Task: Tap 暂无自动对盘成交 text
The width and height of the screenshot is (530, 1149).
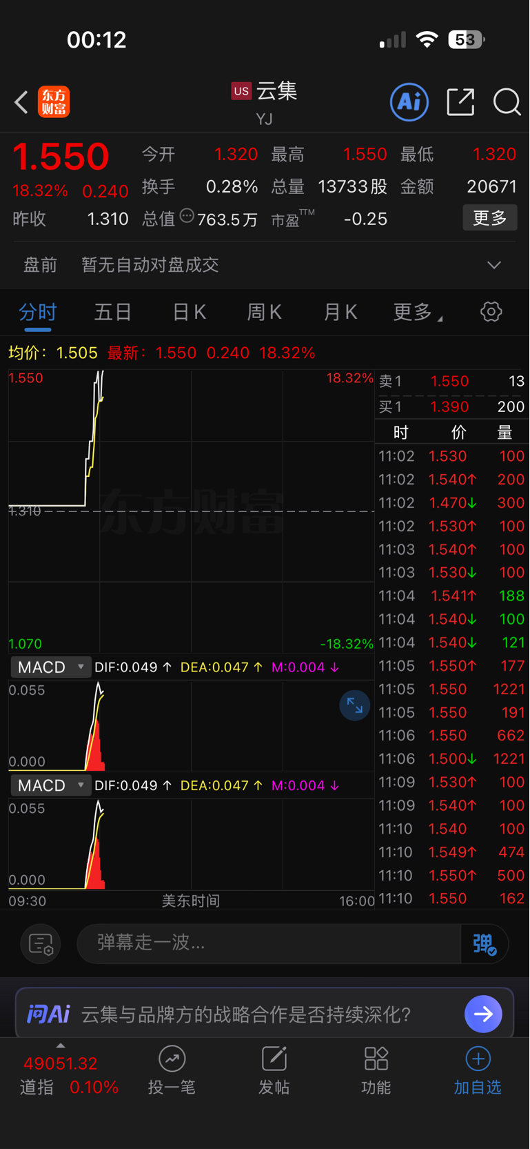Action: (x=150, y=265)
